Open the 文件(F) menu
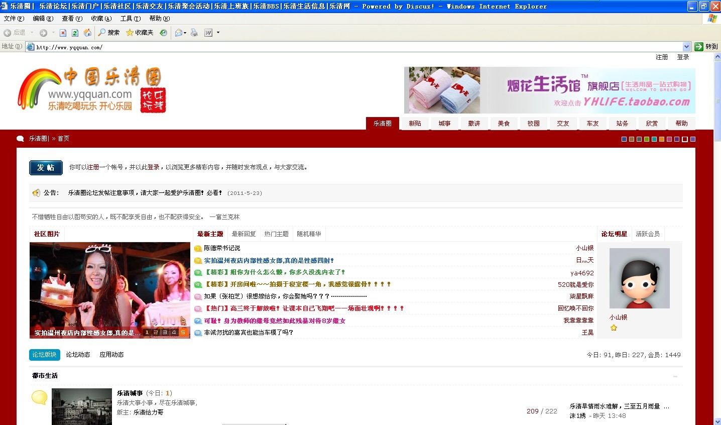 pos(14,19)
